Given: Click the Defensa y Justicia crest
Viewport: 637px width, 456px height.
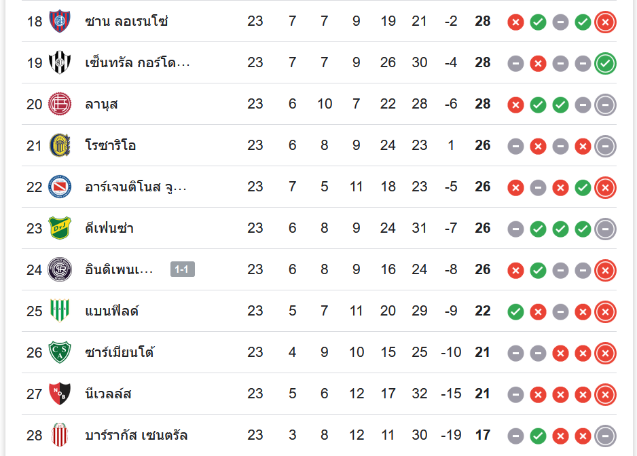Looking at the screenshot, I should pos(59,229).
